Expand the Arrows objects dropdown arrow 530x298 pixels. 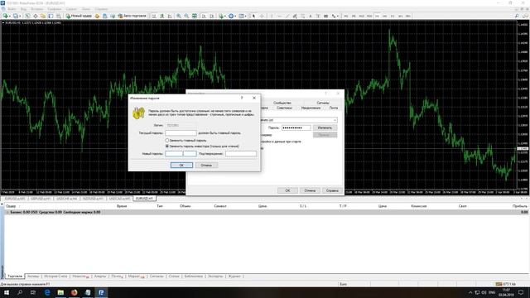tap(338, 16)
